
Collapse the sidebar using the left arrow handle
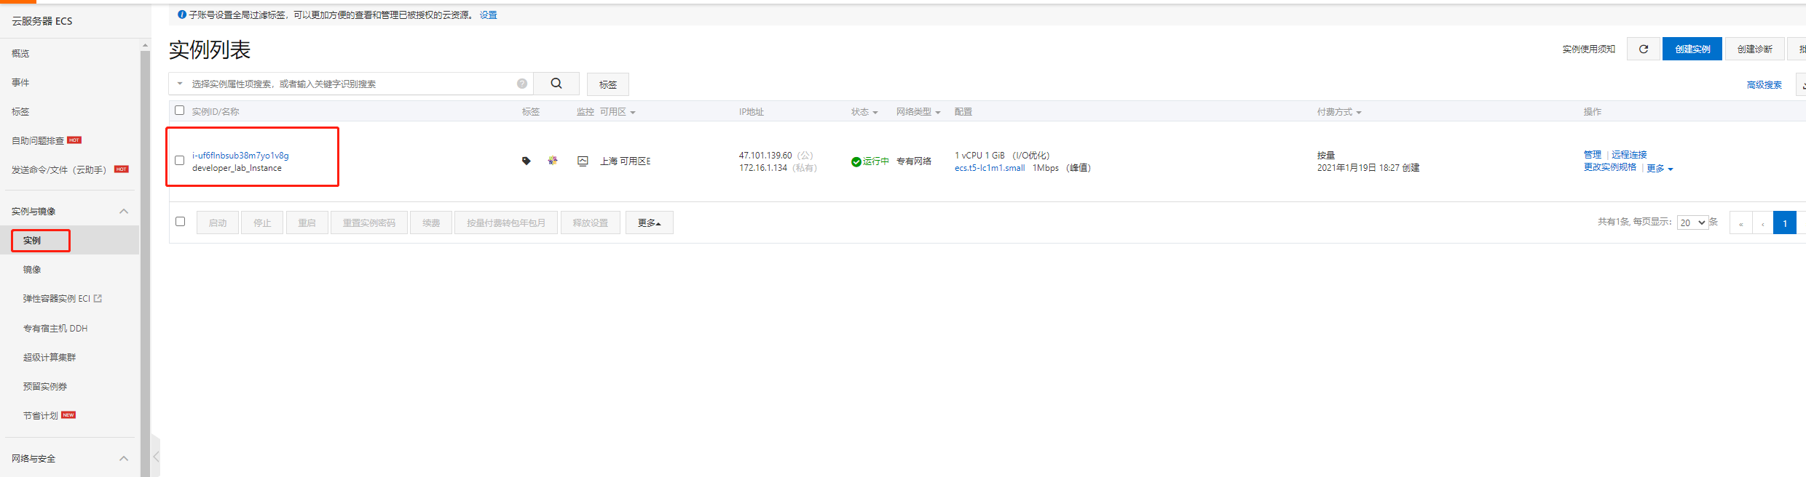coord(156,457)
